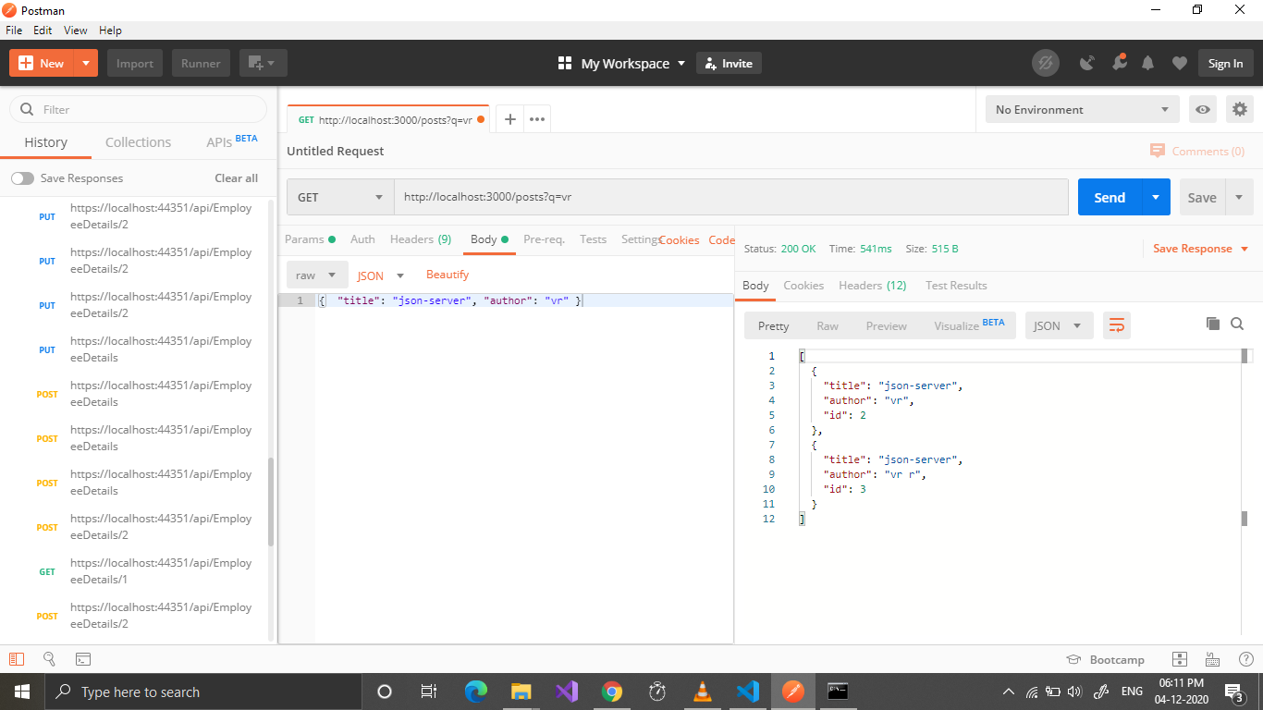Open the GET method dropdown
This screenshot has height=710, width=1263.
click(x=340, y=197)
